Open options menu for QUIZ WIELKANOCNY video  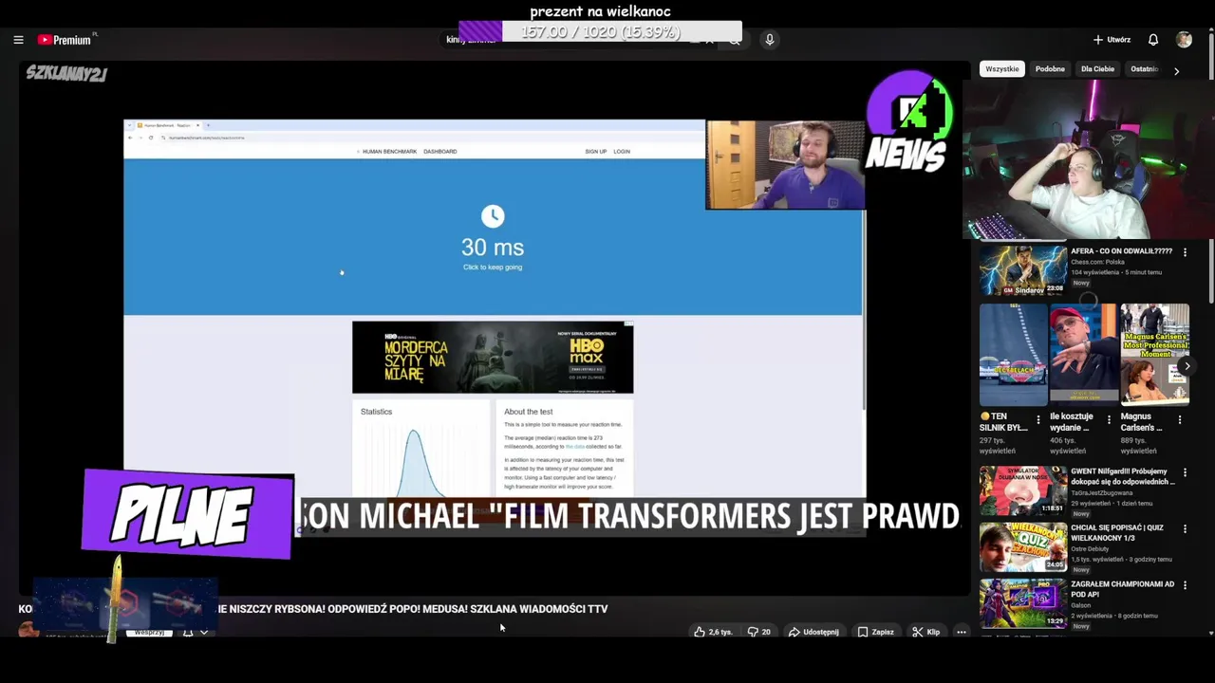[x=1185, y=528]
